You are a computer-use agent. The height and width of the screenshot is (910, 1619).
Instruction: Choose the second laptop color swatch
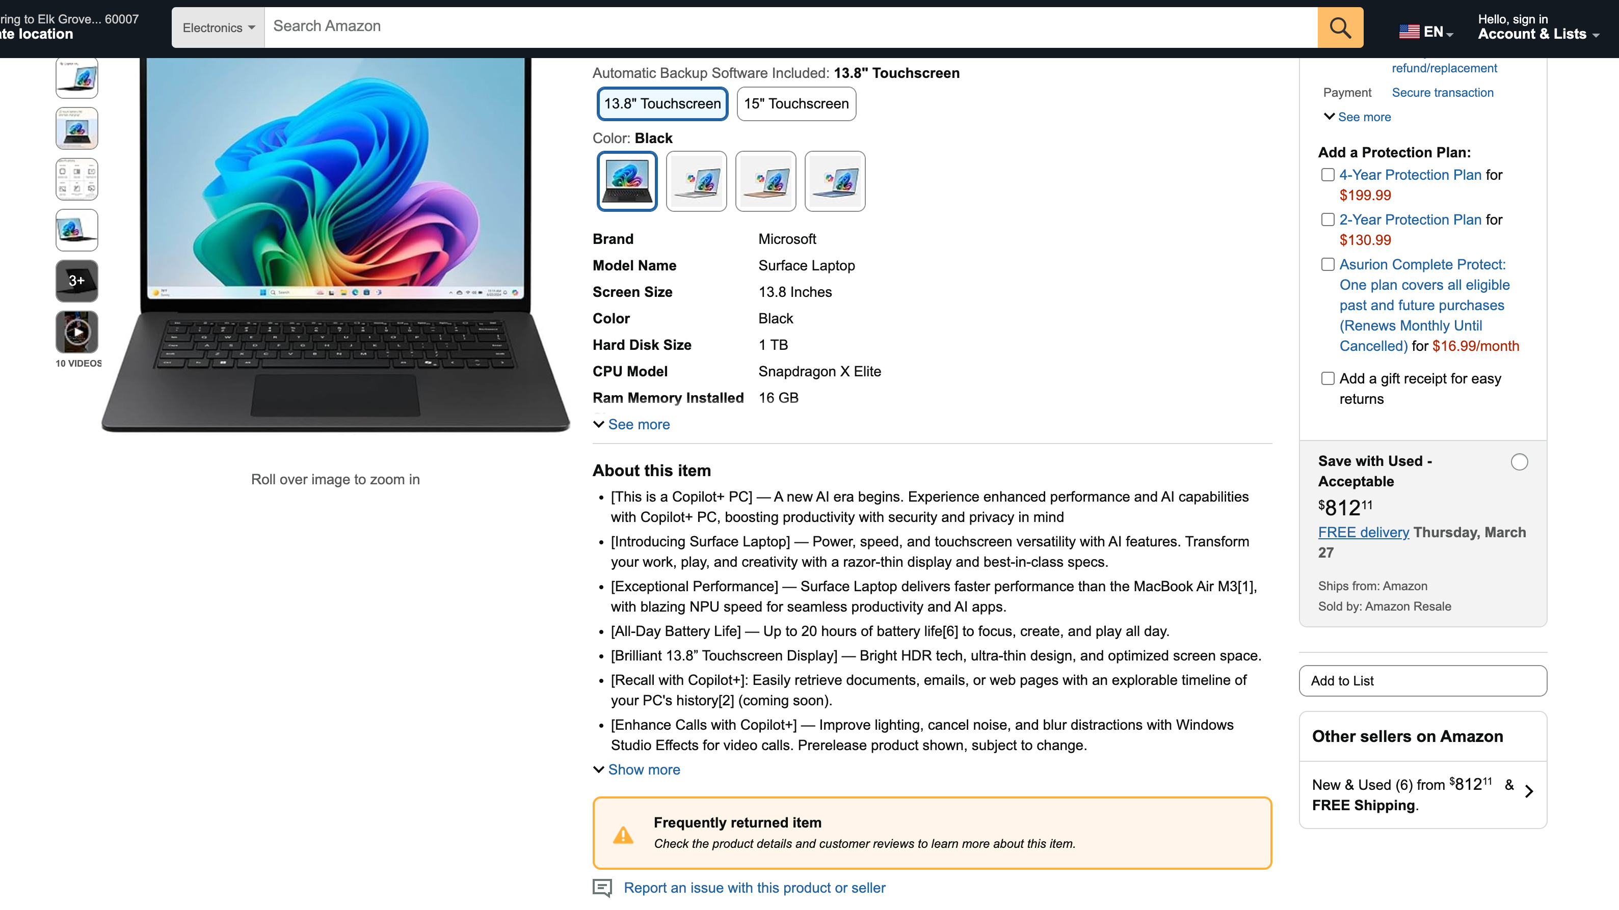click(697, 181)
